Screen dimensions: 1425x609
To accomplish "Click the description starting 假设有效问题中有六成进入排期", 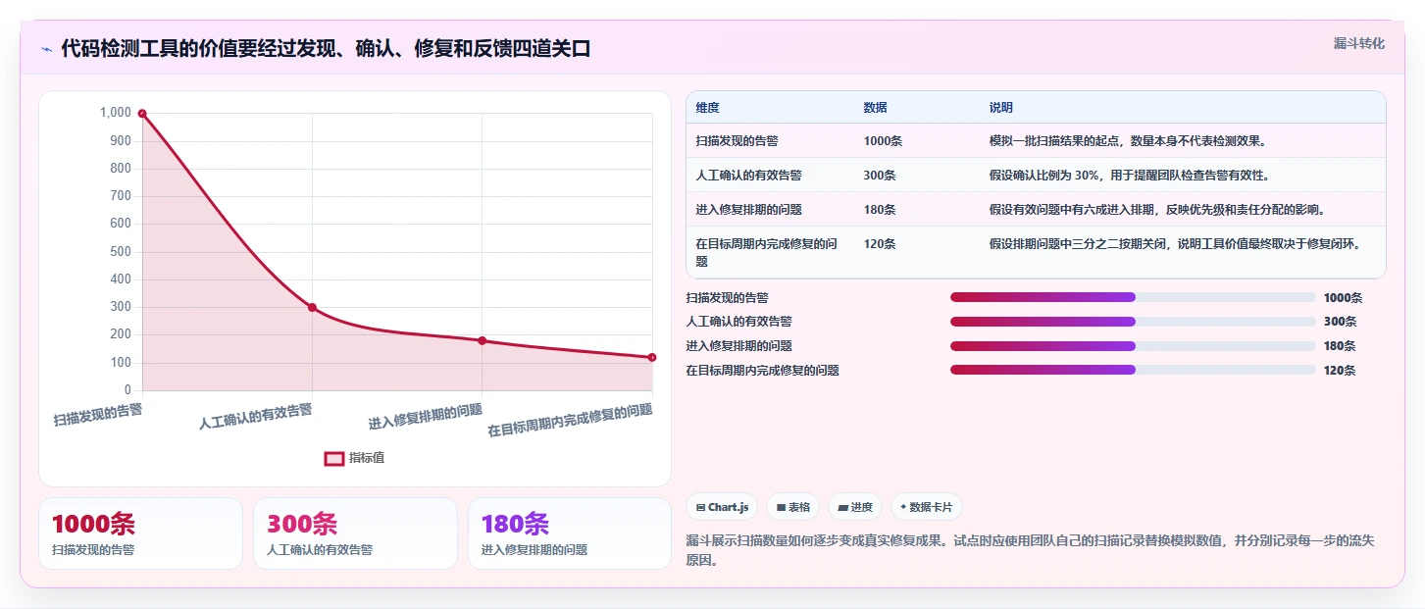I will [x=1157, y=210].
